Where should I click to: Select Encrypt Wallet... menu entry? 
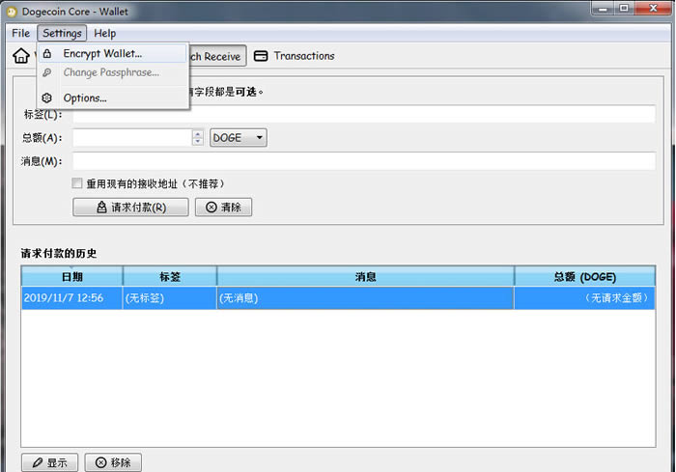102,54
